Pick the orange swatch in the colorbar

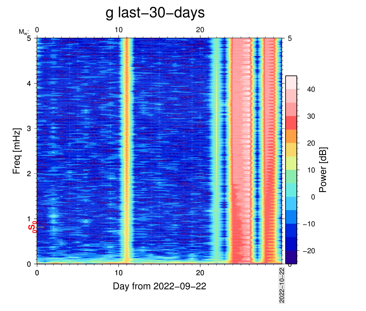click(x=291, y=136)
